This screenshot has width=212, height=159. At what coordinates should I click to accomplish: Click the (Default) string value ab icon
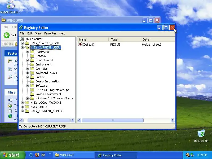point(80,44)
